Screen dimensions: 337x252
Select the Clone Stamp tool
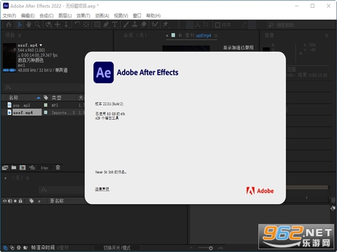[x=135, y=25]
